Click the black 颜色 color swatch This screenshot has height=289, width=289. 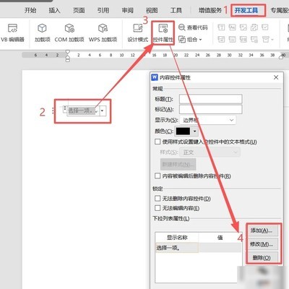coord(183,131)
